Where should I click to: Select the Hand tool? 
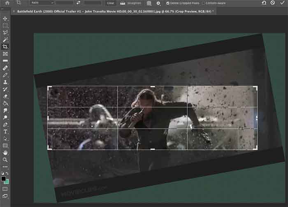point(5,153)
